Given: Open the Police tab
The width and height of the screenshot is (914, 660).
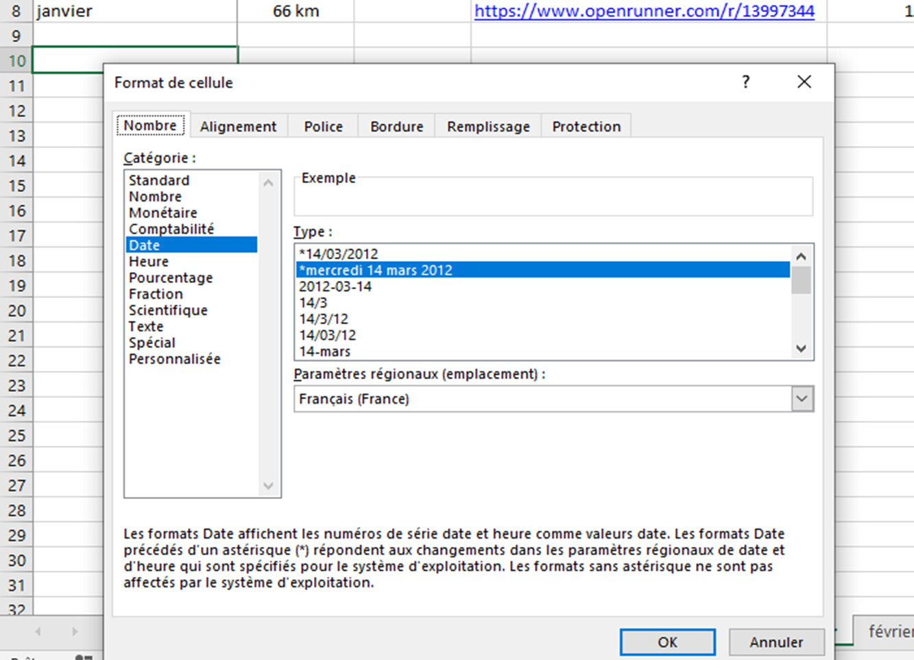Looking at the screenshot, I should 323,127.
